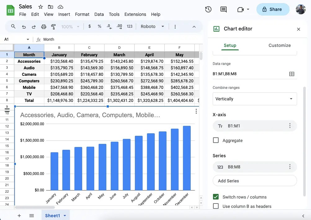The width and height of the screenshot is (311, 220).
Task: Click the Add Series button
Action: coord(254,181)
